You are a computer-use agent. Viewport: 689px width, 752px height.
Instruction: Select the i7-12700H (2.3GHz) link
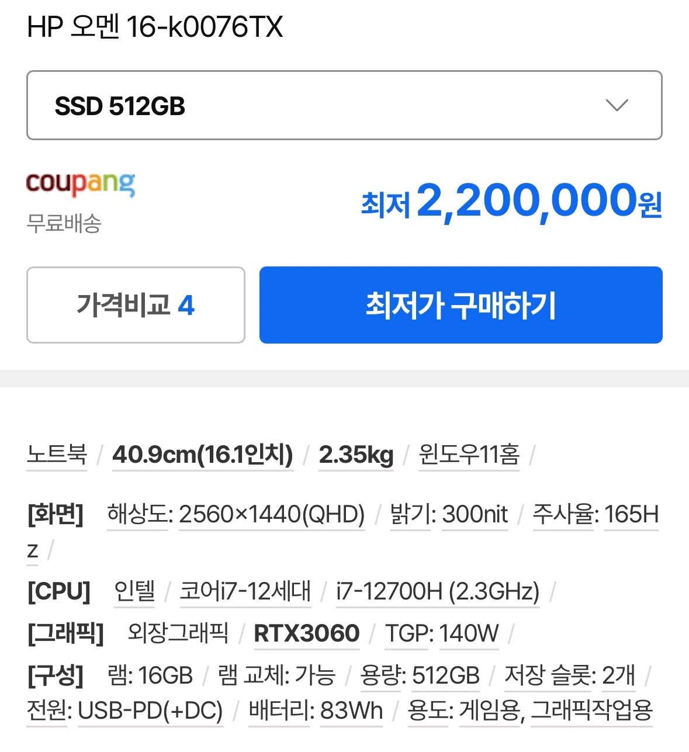(438, 591)
